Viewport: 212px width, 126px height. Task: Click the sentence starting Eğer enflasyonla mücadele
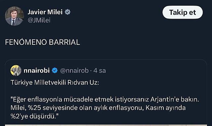pyautogui.click(x=105, y=99)
